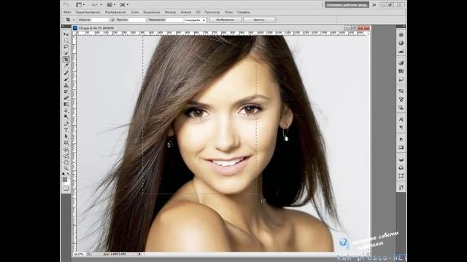Screen dimensions: 467x262
Task: Click the background color swatch
Action: click(68, 182)
